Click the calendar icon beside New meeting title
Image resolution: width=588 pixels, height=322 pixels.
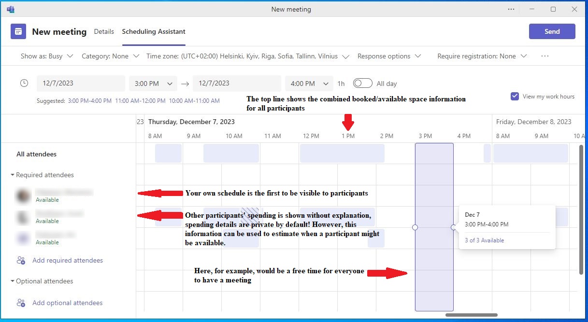[x=18, y=31]
